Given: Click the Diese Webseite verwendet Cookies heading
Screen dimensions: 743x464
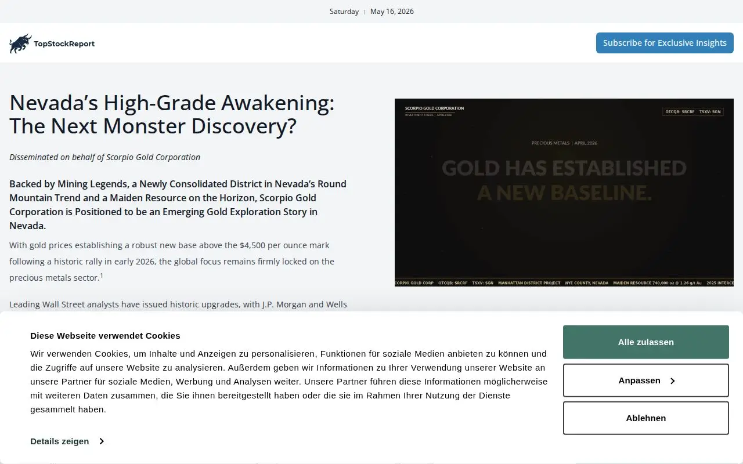Looking at the screenshot, I should pyautogui.click(x=105, y=335).
